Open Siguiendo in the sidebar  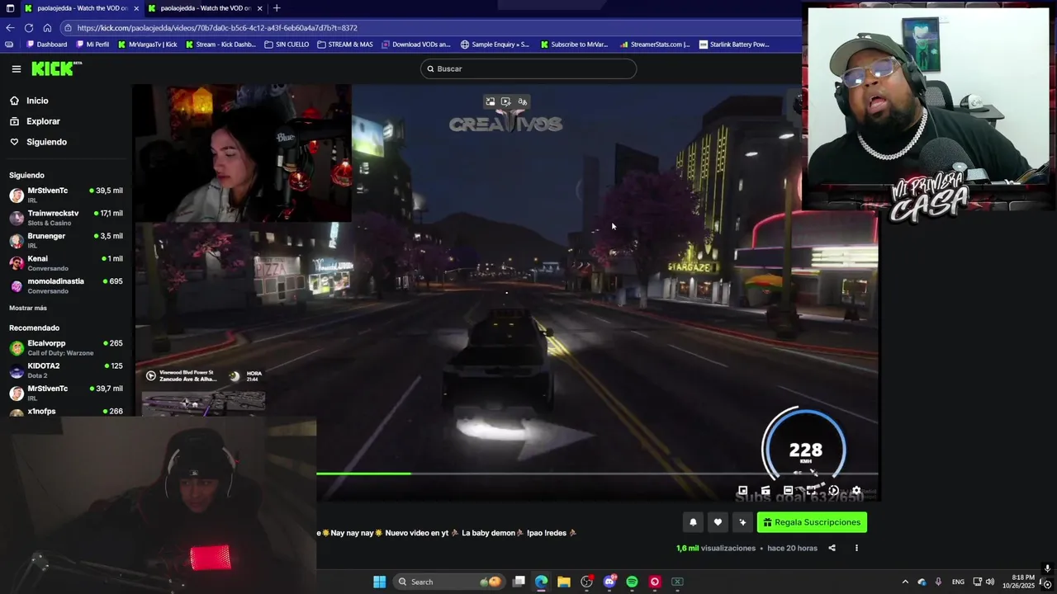coord(46,142)
